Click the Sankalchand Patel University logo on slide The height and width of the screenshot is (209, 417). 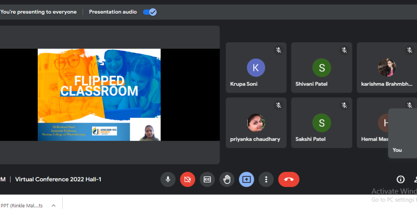(105, 131)
